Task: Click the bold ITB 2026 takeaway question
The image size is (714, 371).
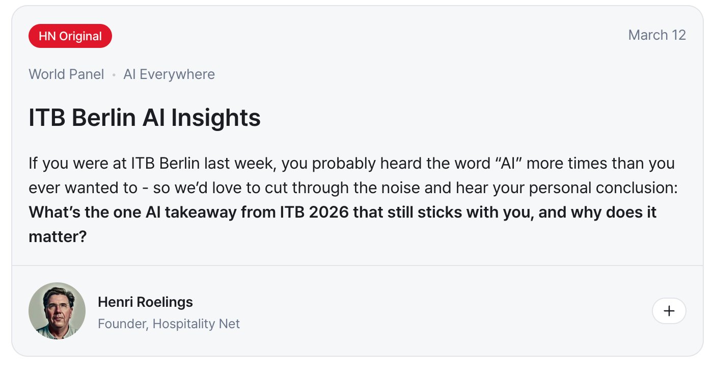Action: [342, 212]
